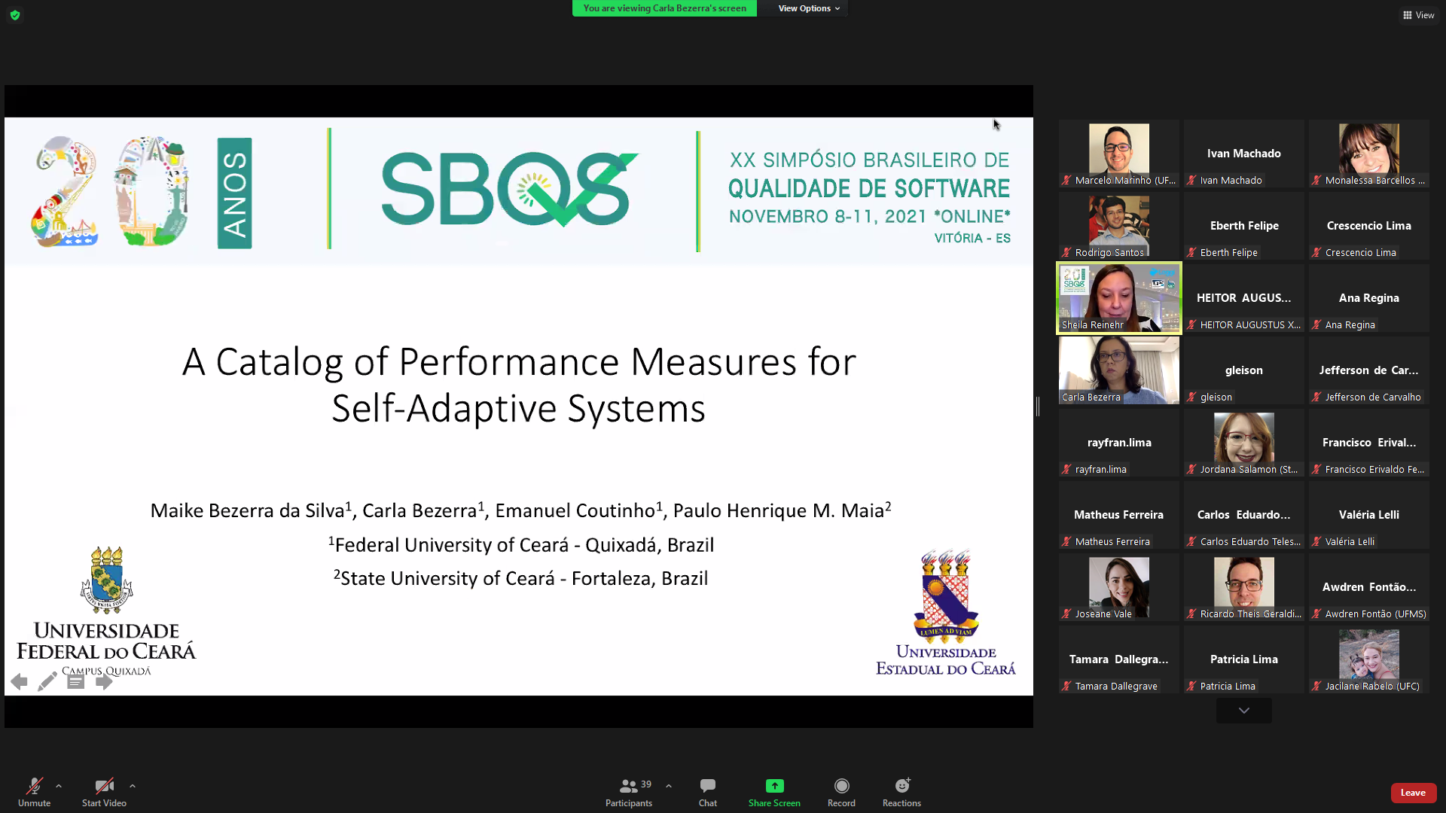Open the View Options dropdown
Image resolution: width=1446 pixels, height=813 pixels.
click(809, 8)
